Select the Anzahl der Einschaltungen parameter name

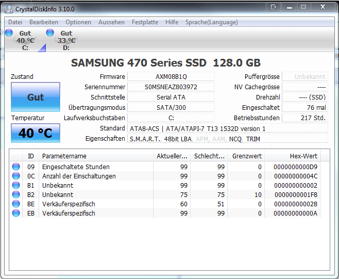pos(79,176)
